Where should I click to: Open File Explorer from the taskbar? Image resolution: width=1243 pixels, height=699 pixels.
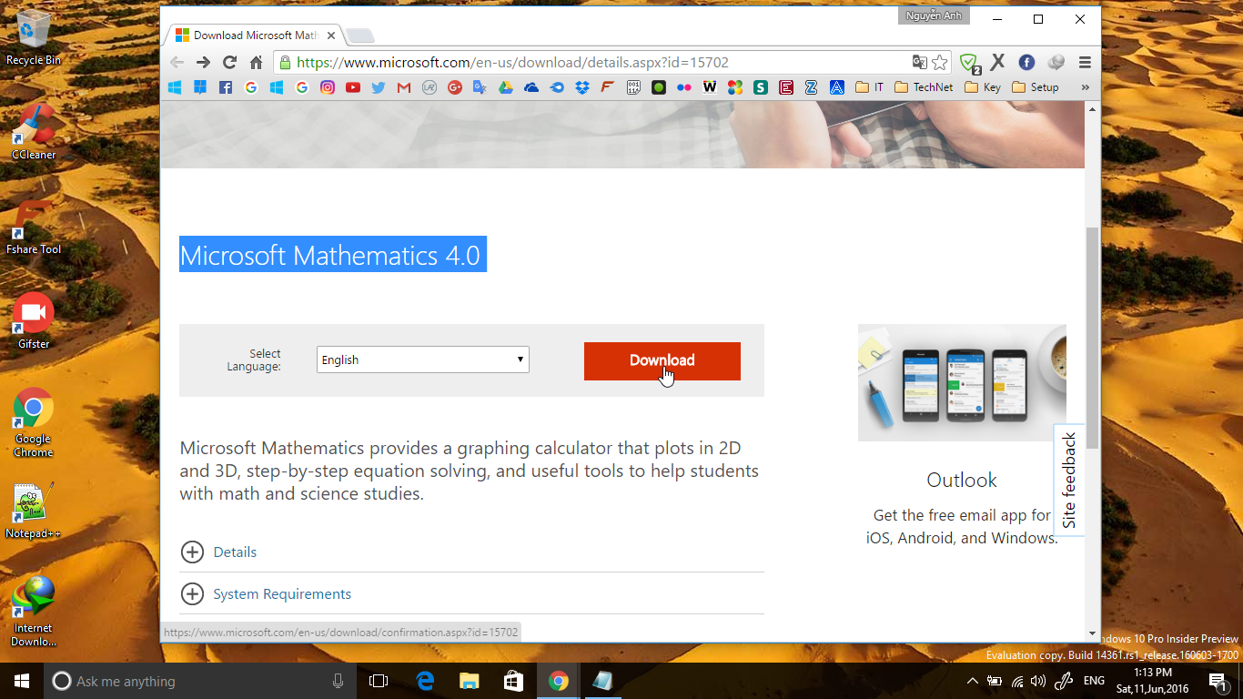click(469, 681)
